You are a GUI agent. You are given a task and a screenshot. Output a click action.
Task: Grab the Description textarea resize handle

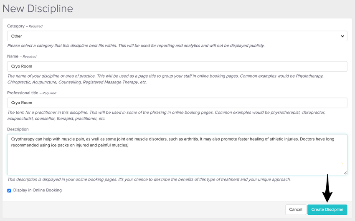(345, 173)
